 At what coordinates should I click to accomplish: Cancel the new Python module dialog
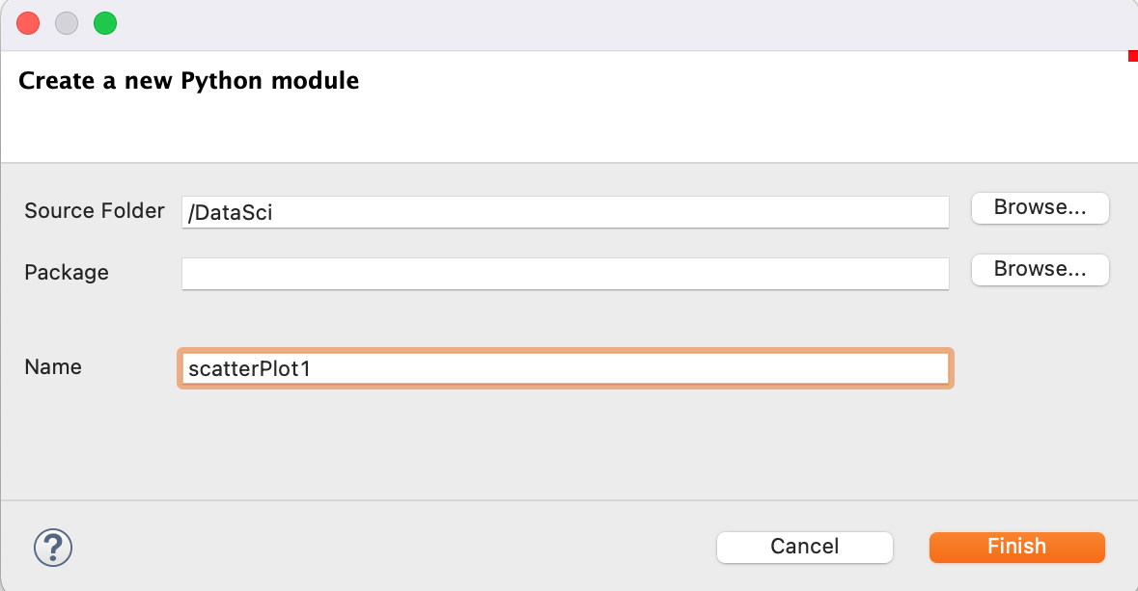pos(804,547)
